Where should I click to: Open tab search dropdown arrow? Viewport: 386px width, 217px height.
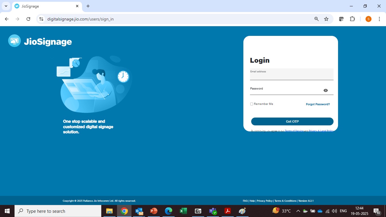(6, 6)
